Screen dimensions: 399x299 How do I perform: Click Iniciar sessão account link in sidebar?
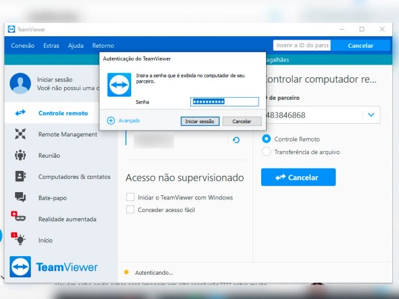[54, 80]
